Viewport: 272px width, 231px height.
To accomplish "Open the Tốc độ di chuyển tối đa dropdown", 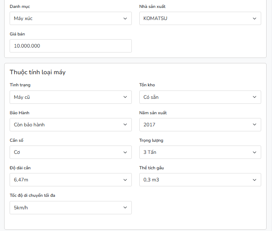I will 70,208.
